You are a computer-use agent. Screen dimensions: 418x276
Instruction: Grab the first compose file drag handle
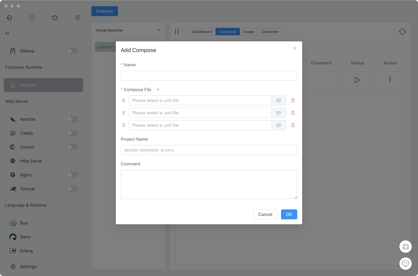pos(124,101)
